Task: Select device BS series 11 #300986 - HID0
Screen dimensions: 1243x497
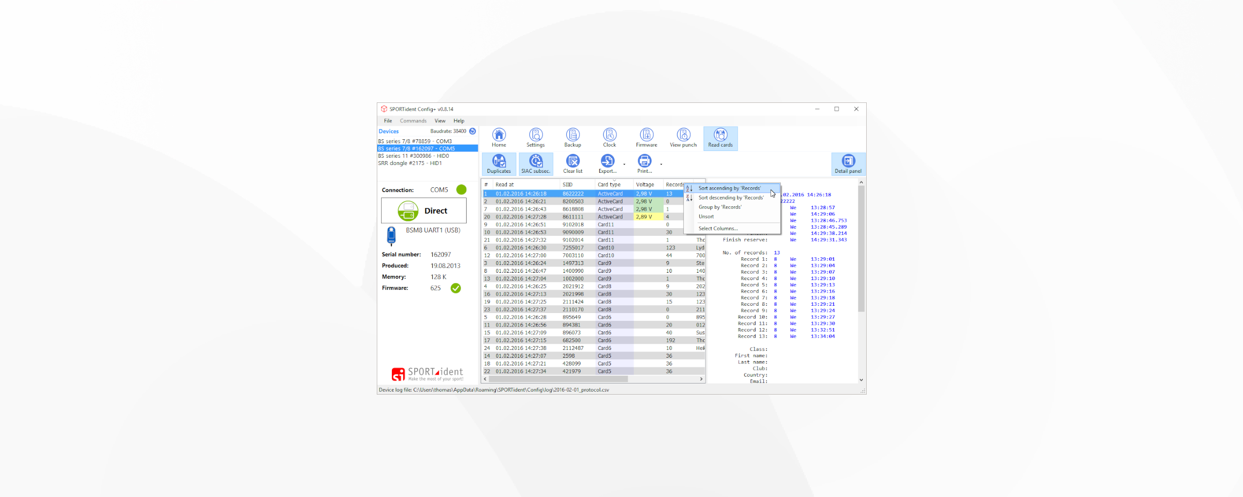Action: pyautogui.click(x=427, y=156)
